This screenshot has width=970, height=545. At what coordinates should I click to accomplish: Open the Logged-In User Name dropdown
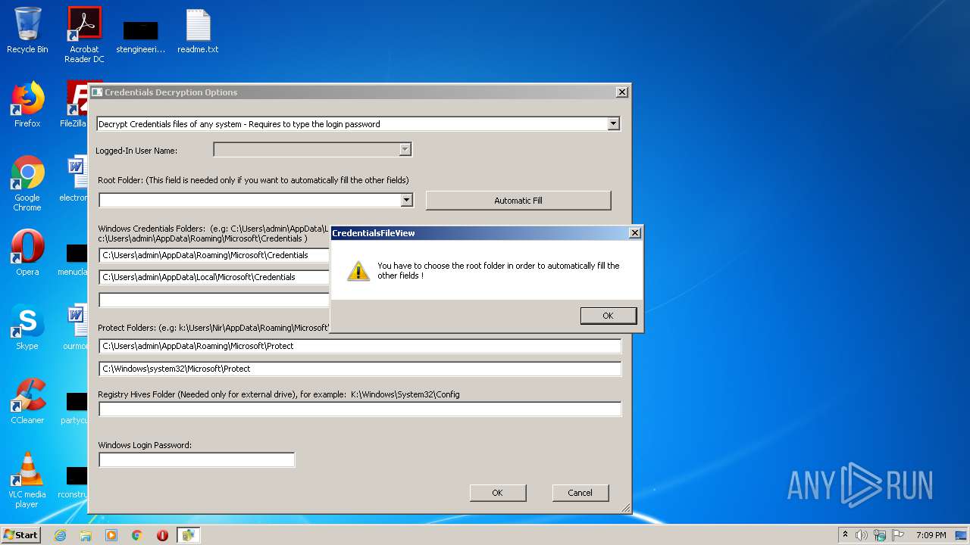click(x=405, y=150)
